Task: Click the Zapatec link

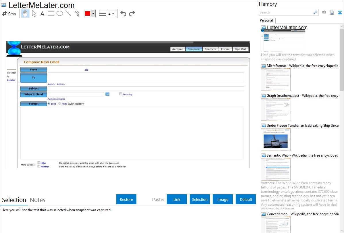Action: pos(11,80)
